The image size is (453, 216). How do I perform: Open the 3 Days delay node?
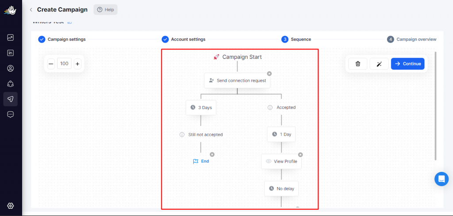pyautogui.click(x=201, y=108)
